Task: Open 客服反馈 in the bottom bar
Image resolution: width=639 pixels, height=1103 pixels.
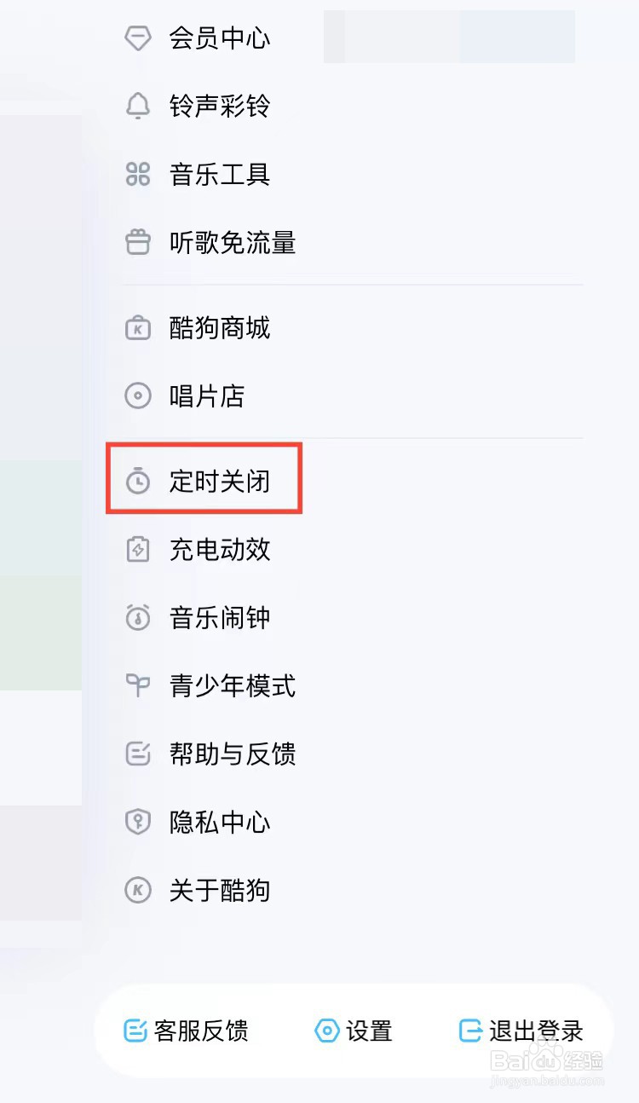Action: (186, 1031)
